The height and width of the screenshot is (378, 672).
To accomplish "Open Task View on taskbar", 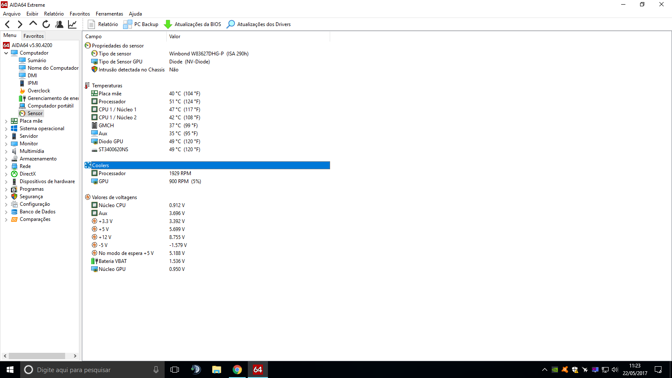I will click(x=175, y=370).
